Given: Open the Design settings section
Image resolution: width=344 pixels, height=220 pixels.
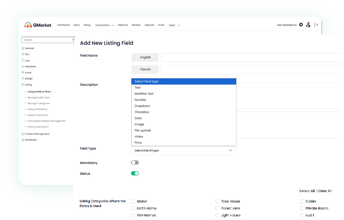Looking at the screenshot, I should pos(23,78).
